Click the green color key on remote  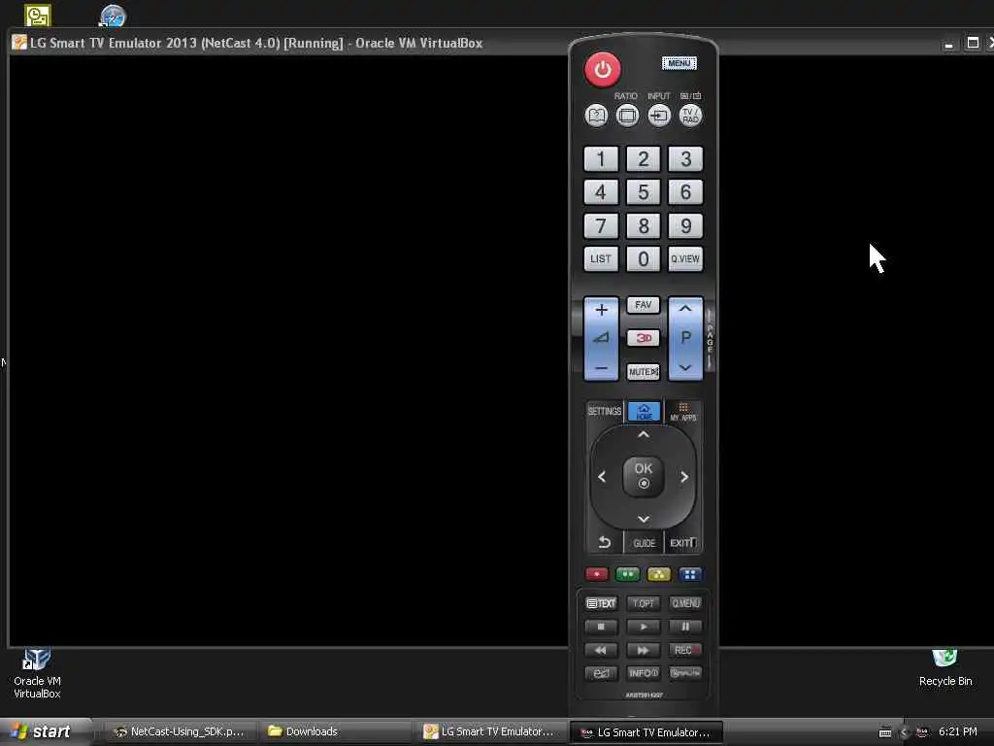tap(628, 575)
